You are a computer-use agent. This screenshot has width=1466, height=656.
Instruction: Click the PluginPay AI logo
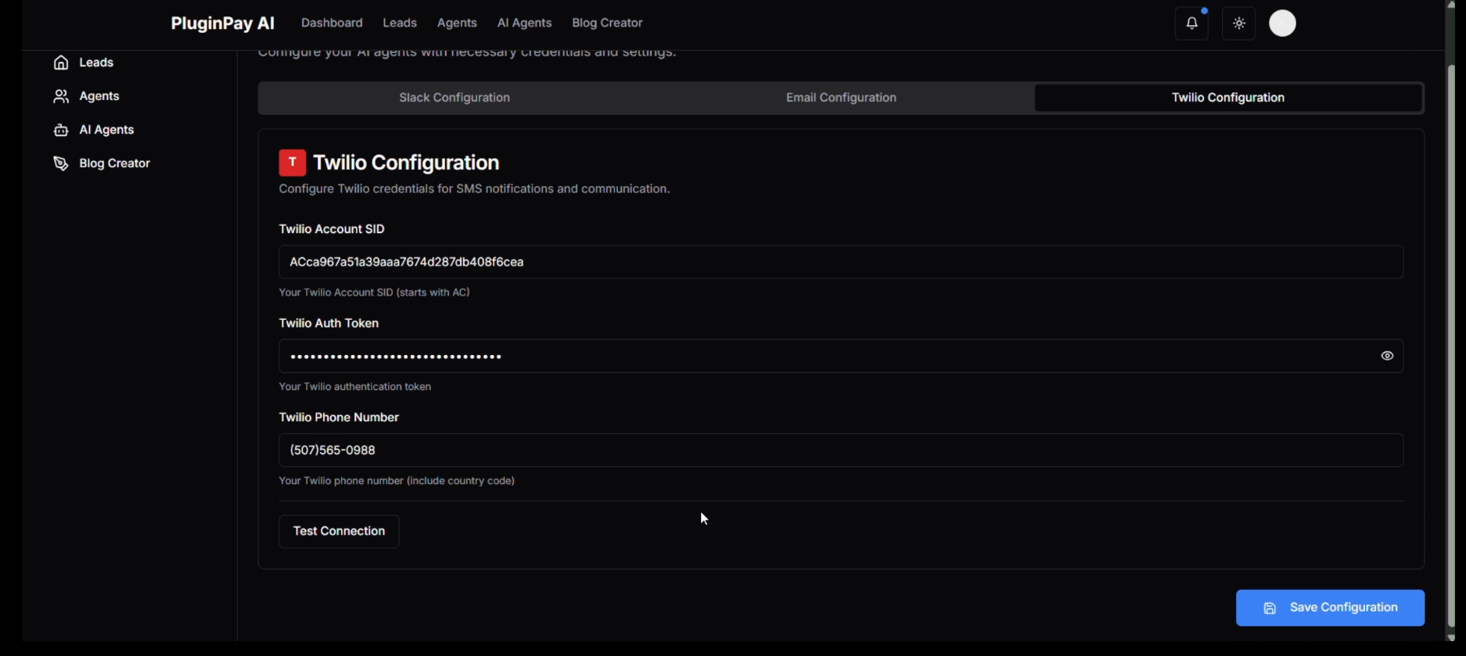click(222, 23)
